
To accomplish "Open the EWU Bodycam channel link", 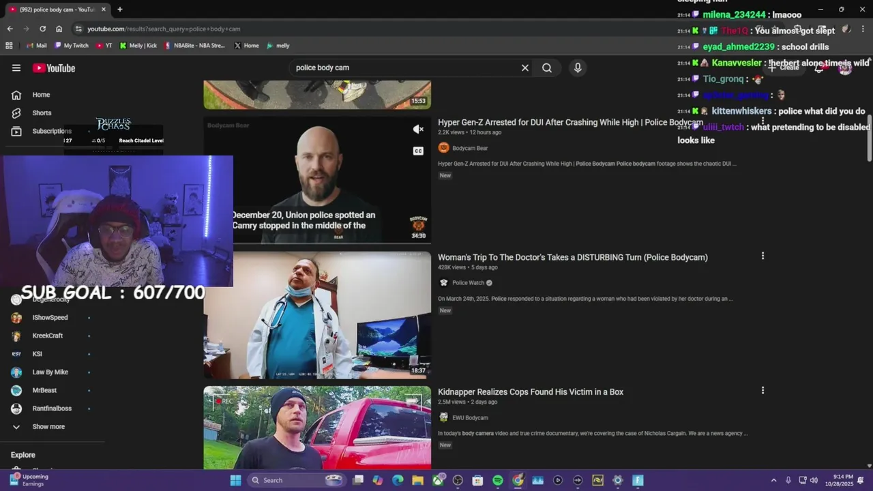I will 470,417.
